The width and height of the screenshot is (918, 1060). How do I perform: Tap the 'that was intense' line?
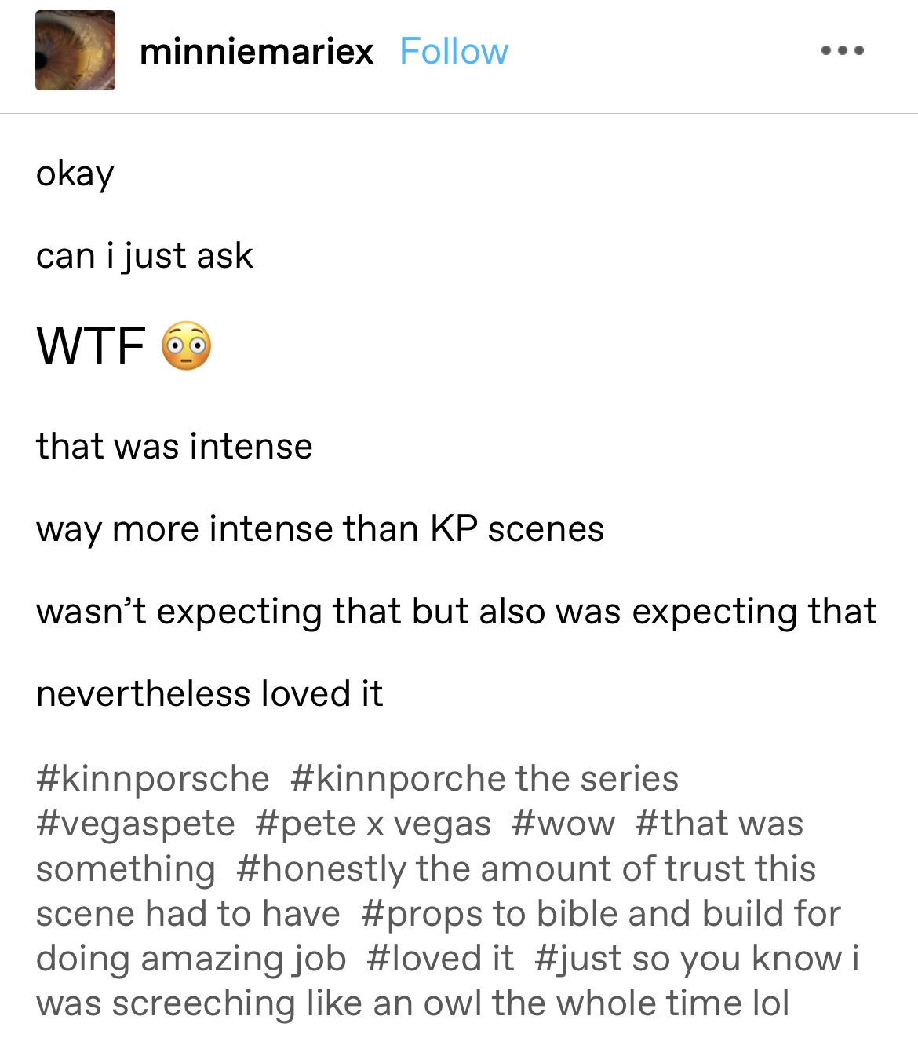[174, 446]
